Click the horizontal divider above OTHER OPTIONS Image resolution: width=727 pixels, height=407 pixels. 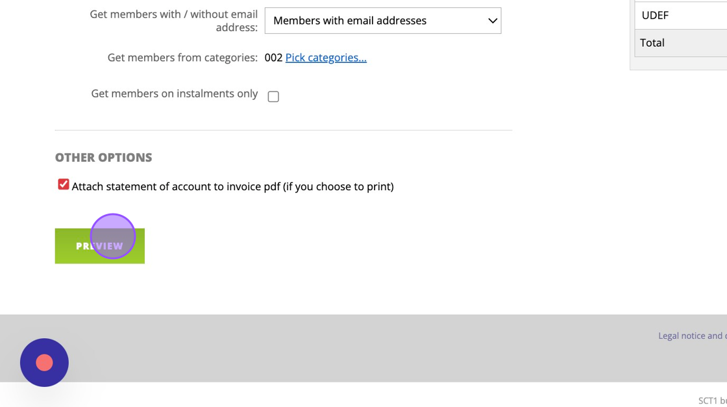click(283, 130)
